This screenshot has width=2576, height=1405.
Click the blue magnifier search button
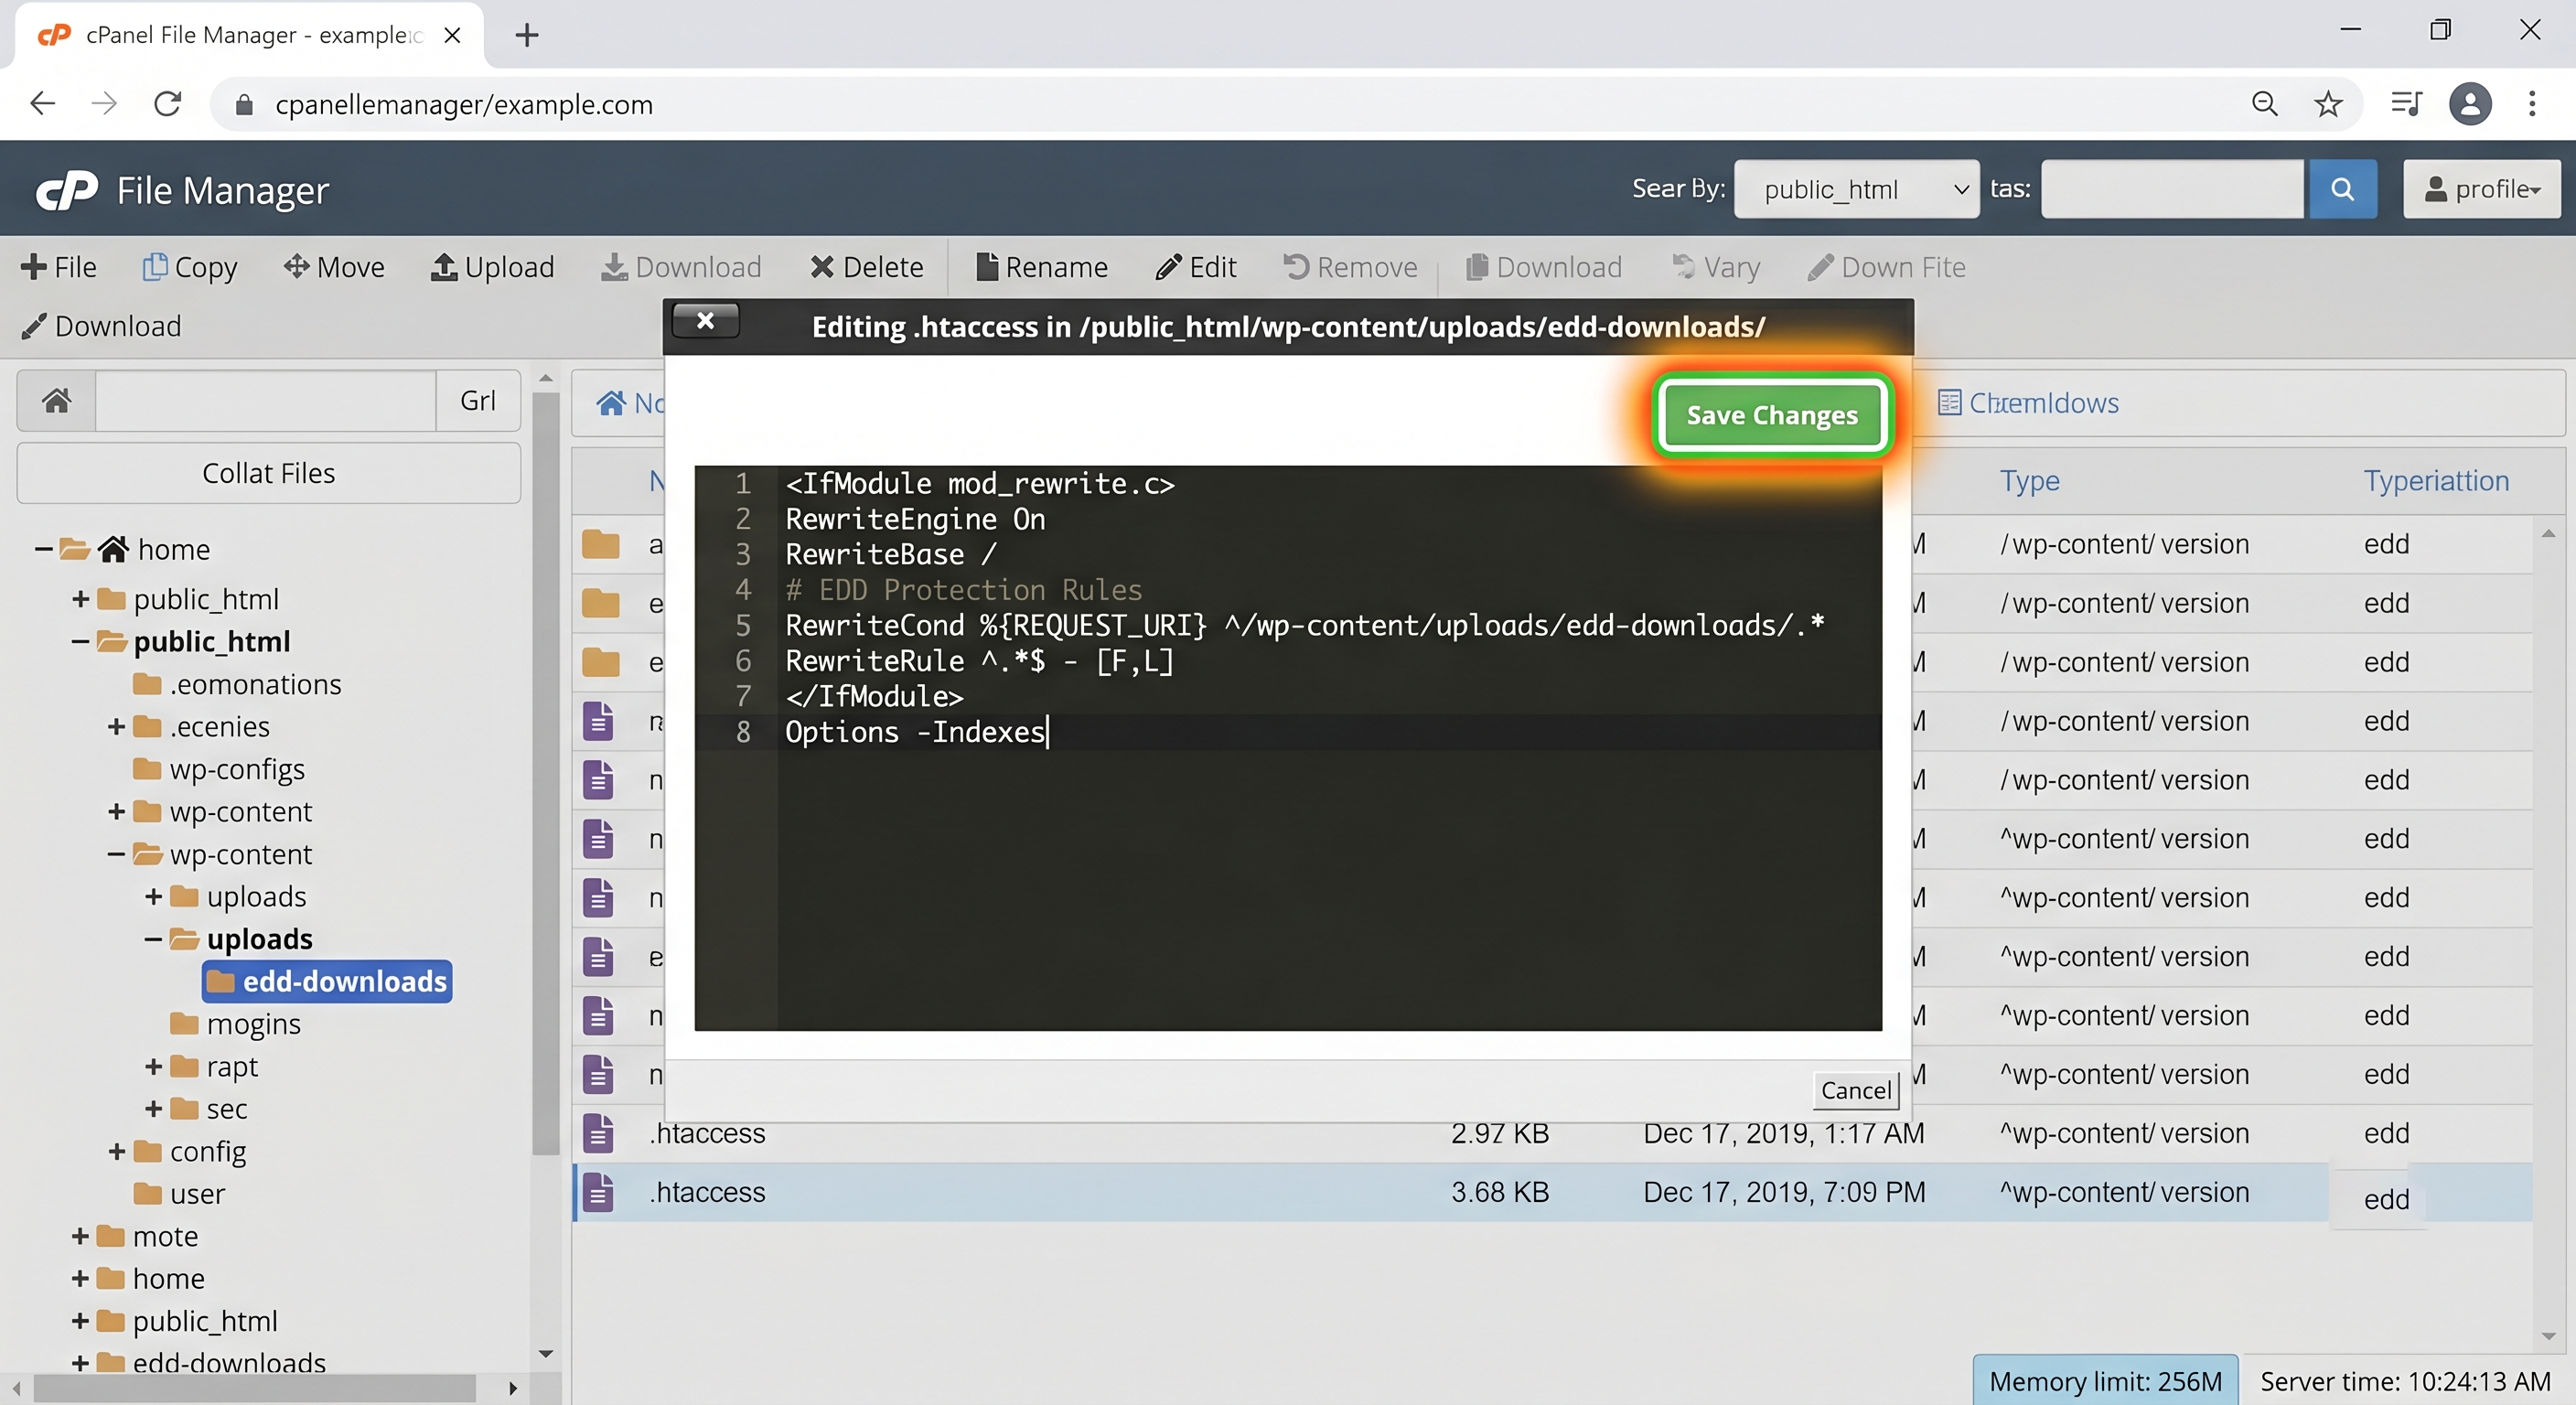point(2342,189)
